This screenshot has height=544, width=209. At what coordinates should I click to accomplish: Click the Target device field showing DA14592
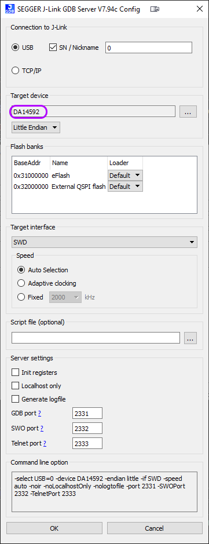pyautogui.click(x=93, y=112)
